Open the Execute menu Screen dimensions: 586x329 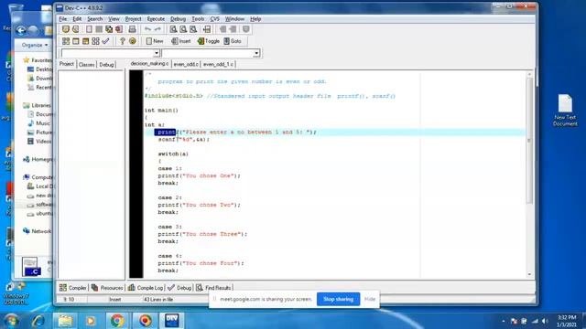(156, 19)
